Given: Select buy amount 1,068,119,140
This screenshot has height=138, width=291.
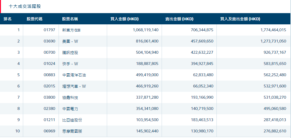Looking at the screenshot, I should tap(146, 30).
